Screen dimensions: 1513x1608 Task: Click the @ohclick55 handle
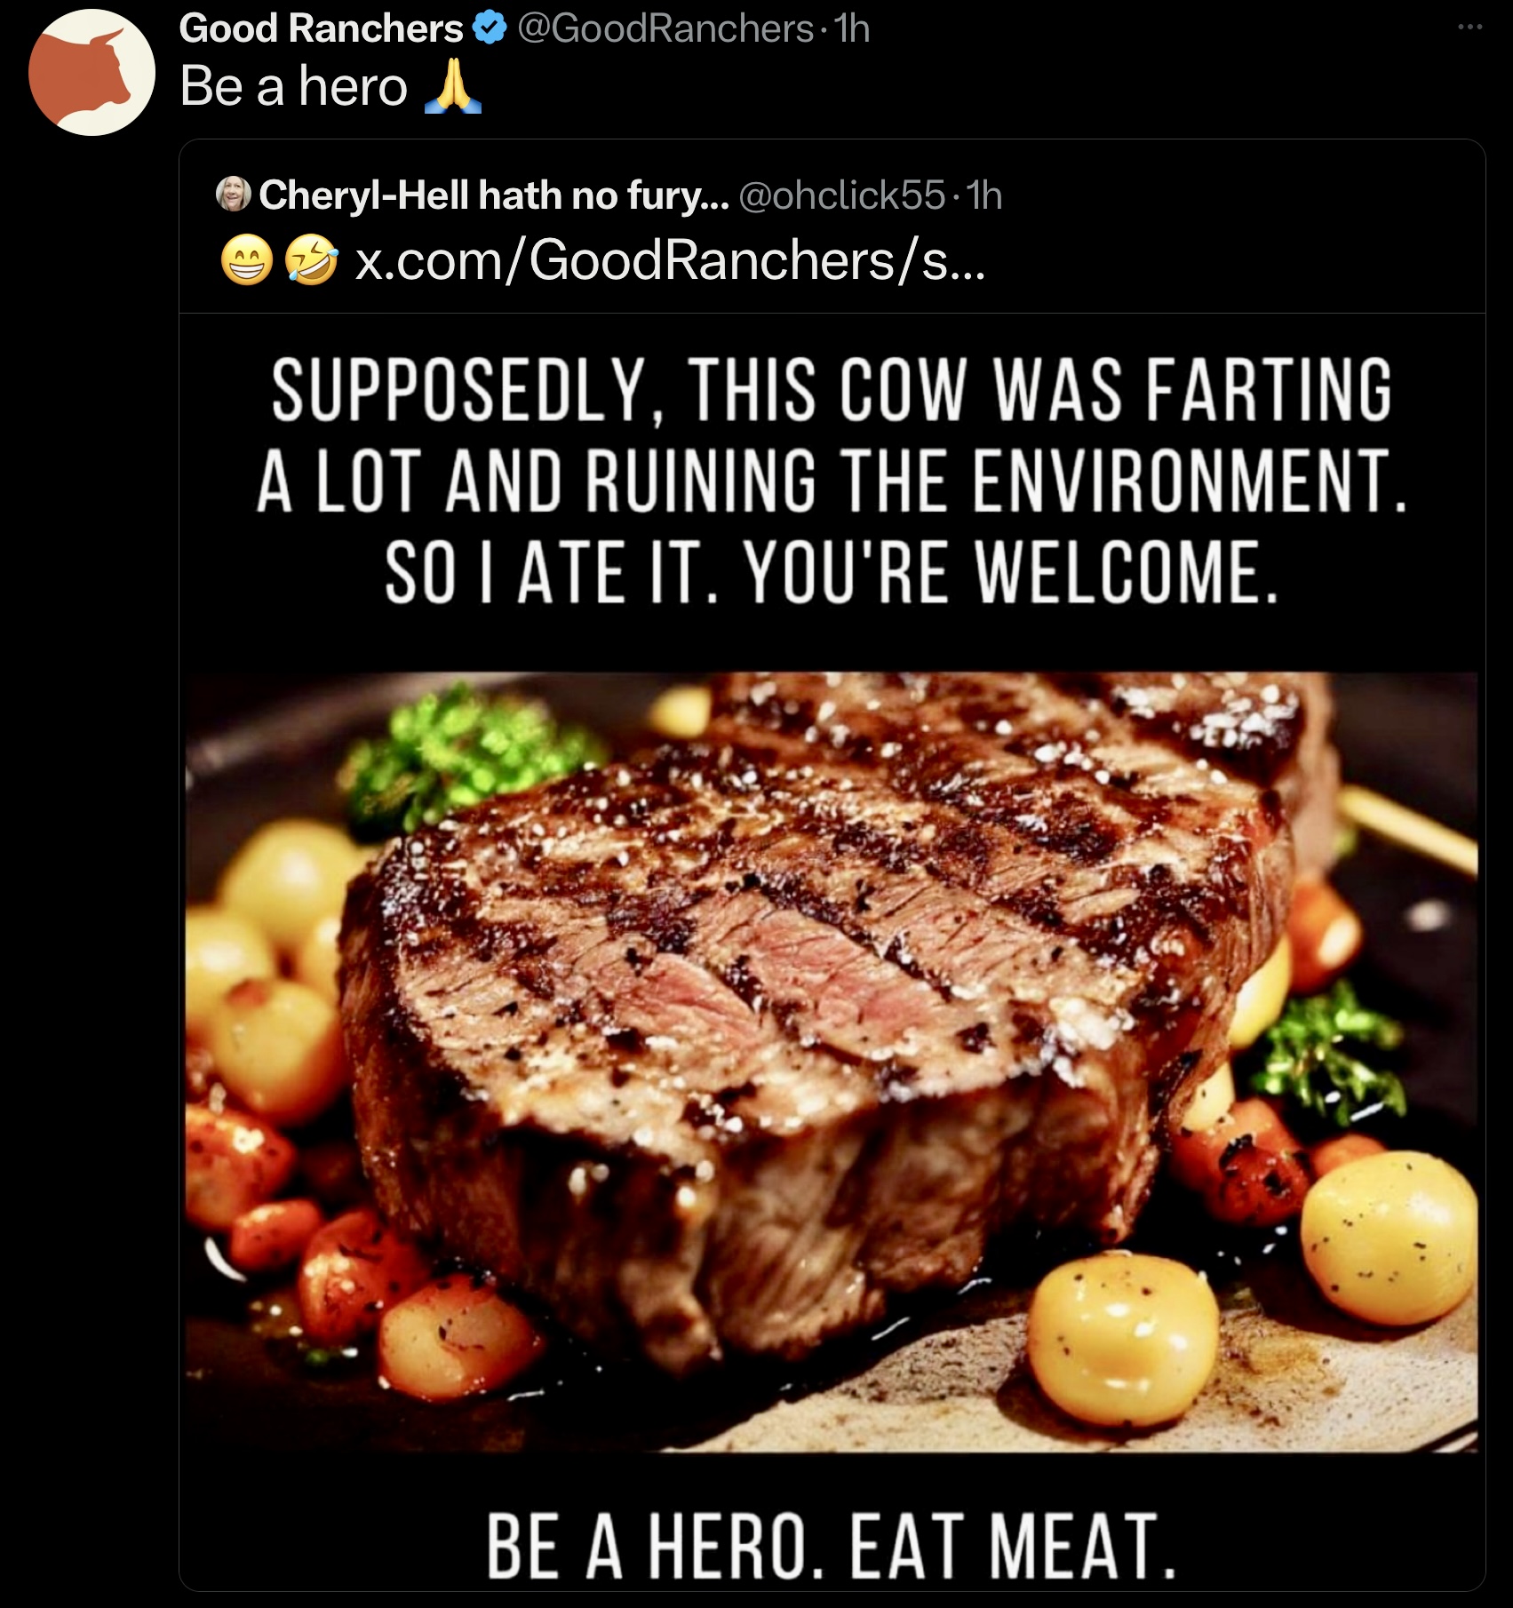click(841, 195)
